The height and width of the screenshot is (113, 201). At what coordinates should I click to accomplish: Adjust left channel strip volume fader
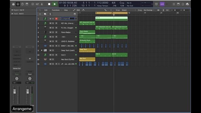click(14, 91)
